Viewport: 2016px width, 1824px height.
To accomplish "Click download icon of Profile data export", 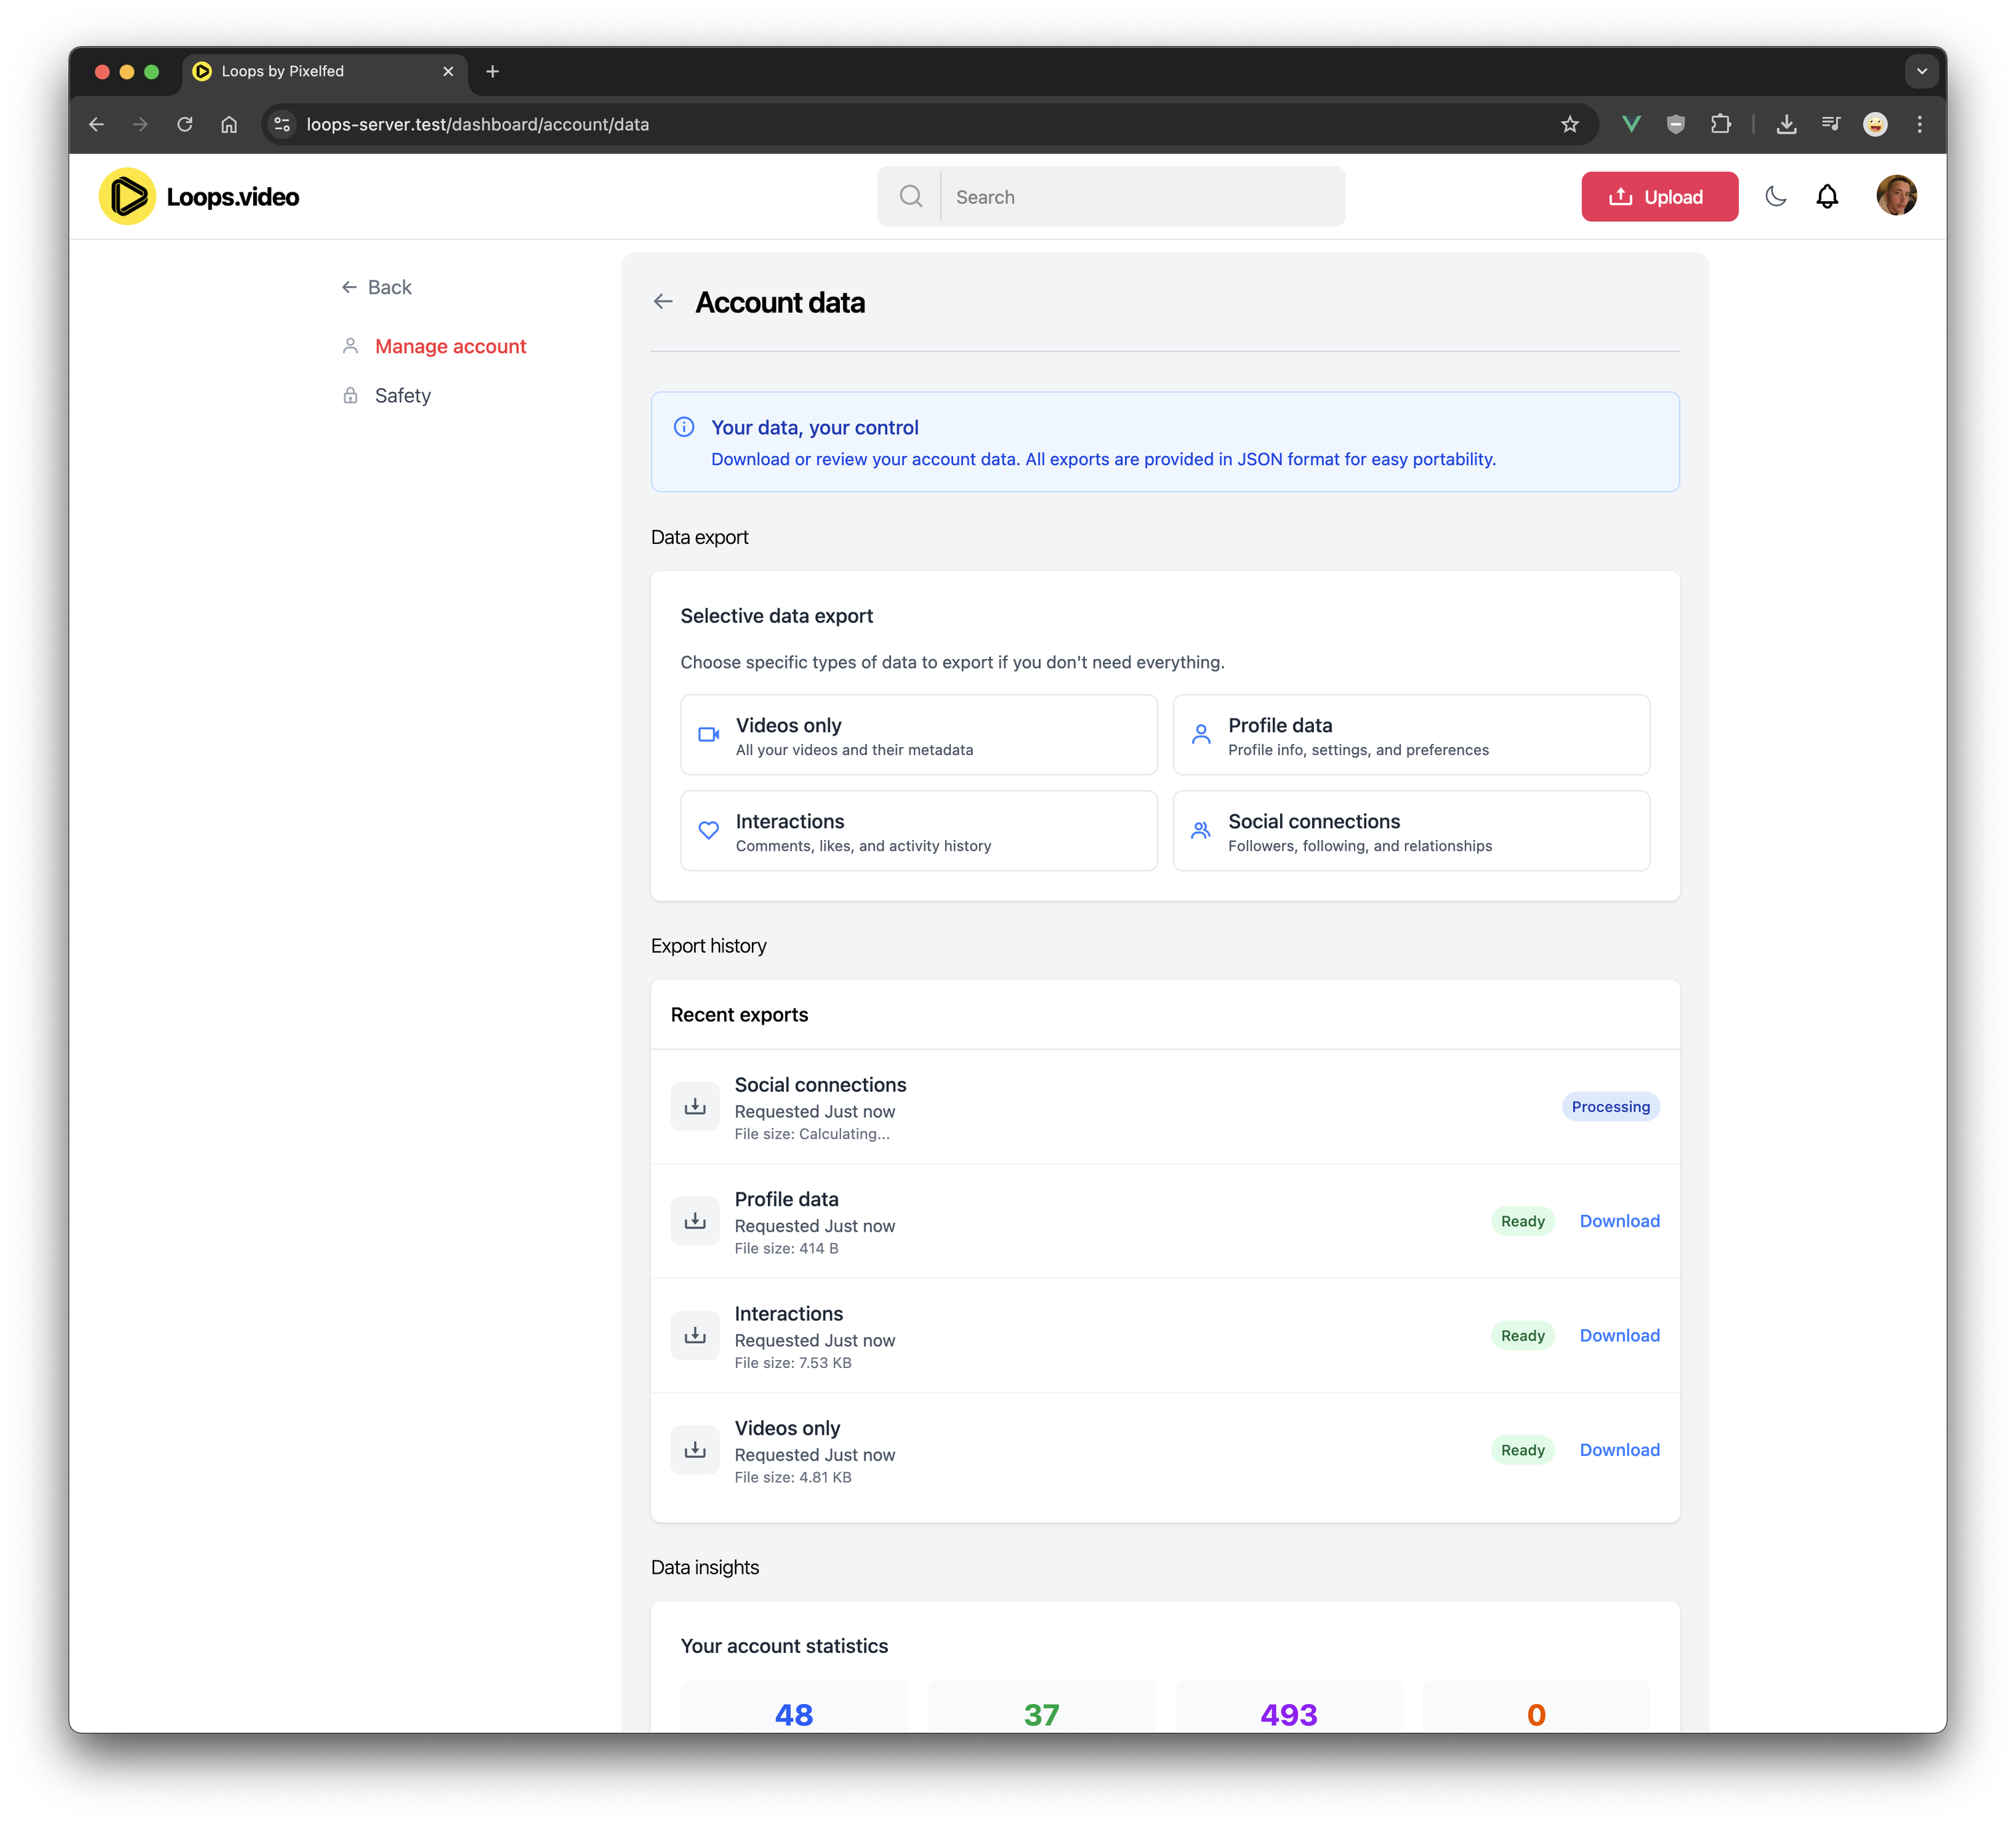I will [x=695, y=1222].
